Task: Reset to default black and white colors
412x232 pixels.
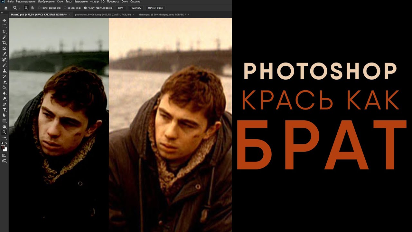Action: coord(2,143)
